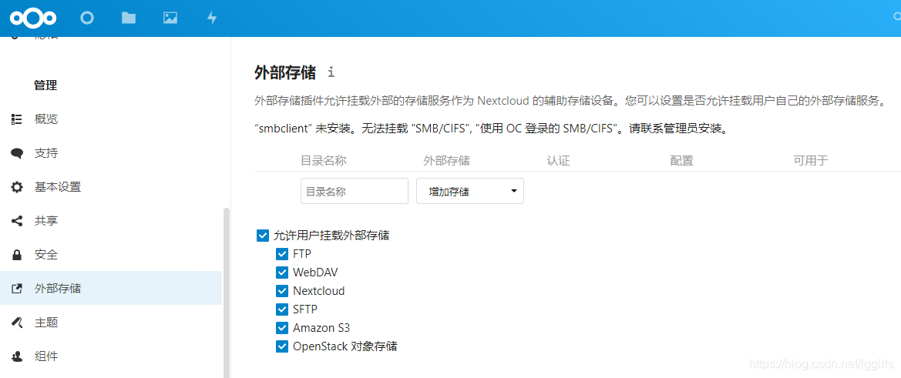Click the 主题 brush icon
The width and height of the screenshot is (901, 378).
coord(17,323)
